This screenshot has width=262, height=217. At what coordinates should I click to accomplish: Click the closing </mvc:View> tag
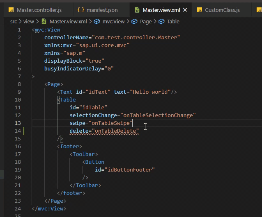(49, 209)
